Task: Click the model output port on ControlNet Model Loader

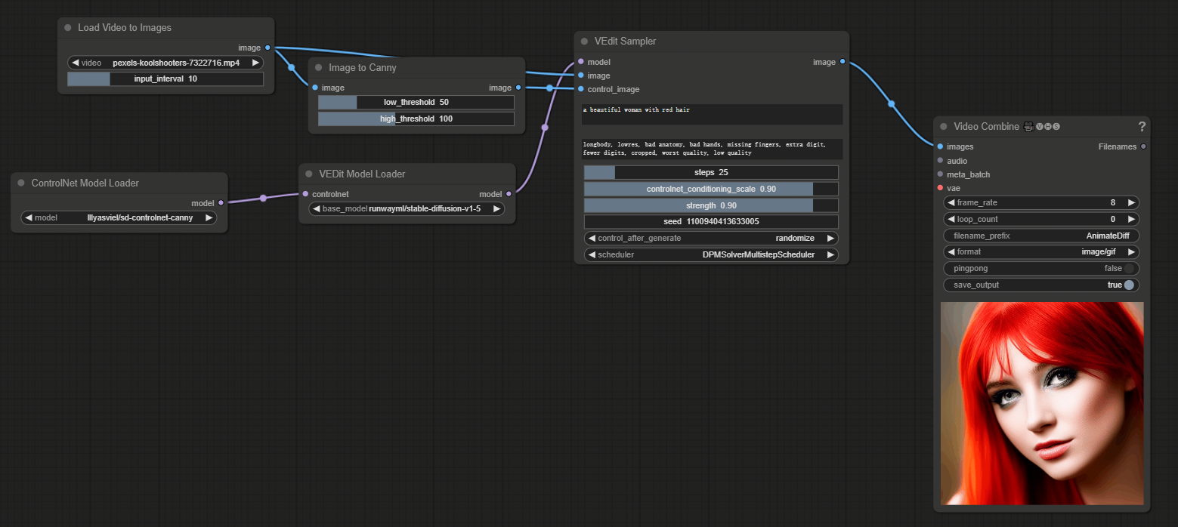Action: (221, 203)
